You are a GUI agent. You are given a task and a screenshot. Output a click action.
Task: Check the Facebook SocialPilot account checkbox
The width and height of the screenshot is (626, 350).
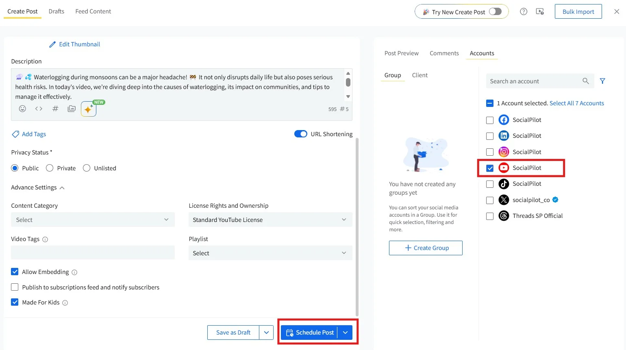coord(490,120)
